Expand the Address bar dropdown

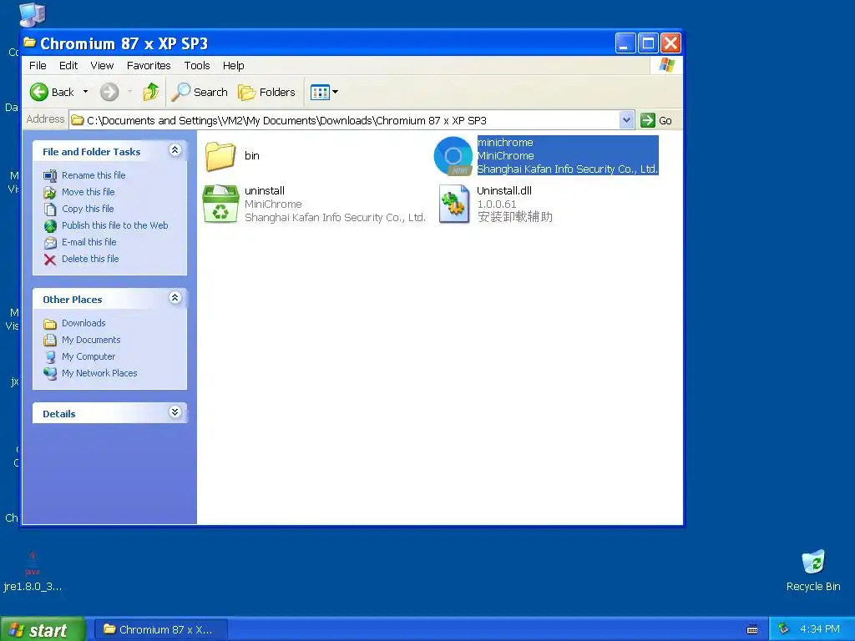pos(626,120)
